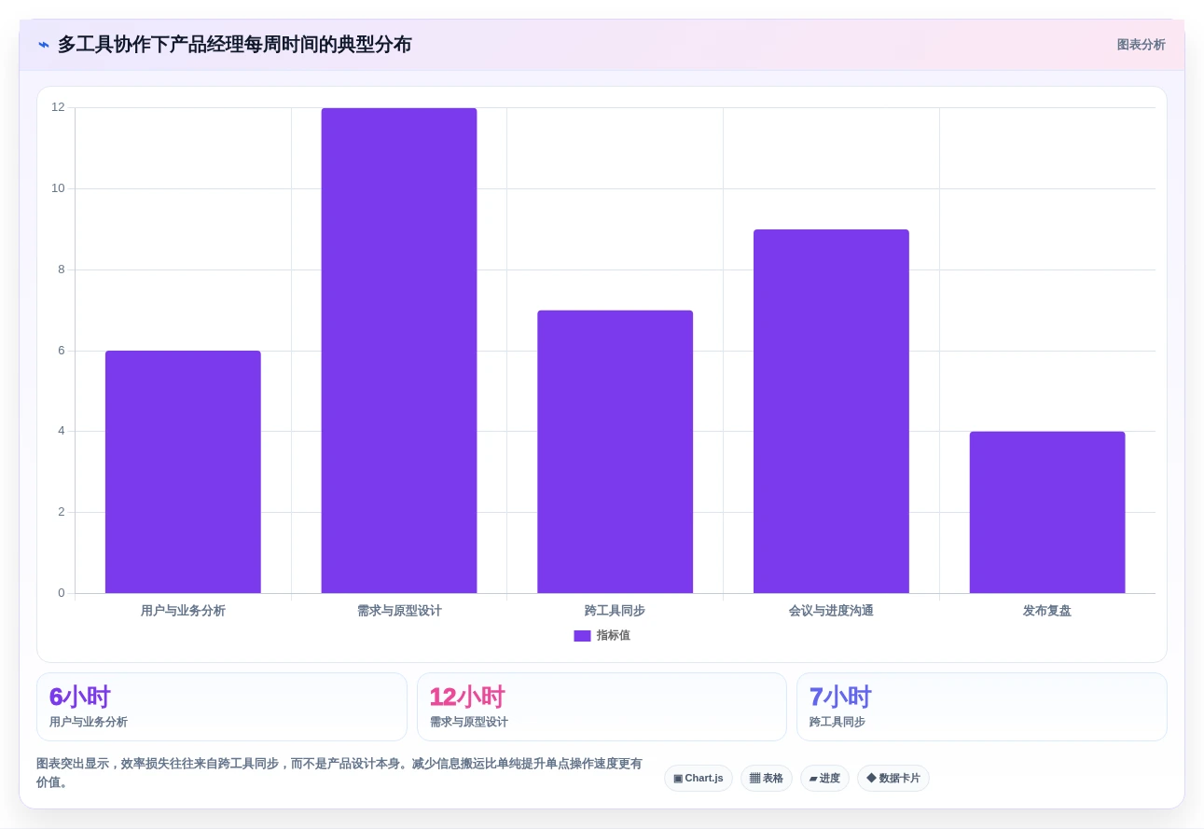Click the summary paragraph starting 图表突出显示

coord(339,772)
